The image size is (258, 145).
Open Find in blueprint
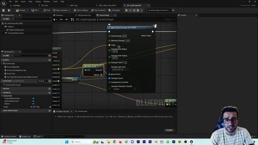pos(47,10)
